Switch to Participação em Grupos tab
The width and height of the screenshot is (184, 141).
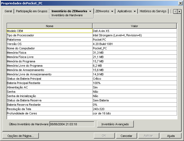(31, 11)
